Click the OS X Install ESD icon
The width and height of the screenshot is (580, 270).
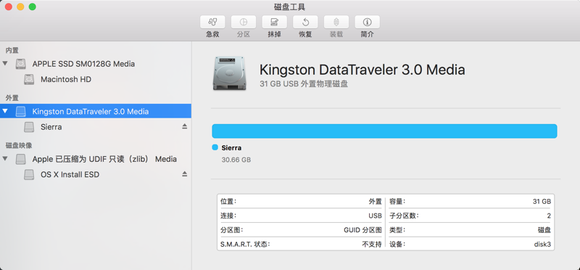(x=29, y=174)
